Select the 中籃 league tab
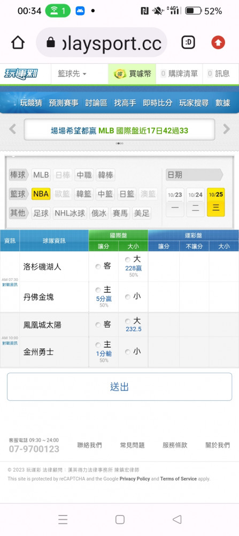 coord(105,194)
